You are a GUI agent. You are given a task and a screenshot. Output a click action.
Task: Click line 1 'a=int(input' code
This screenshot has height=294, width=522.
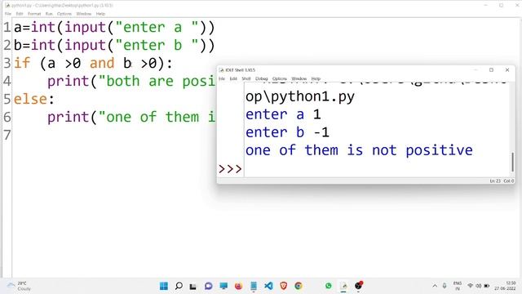click(114, 27)
